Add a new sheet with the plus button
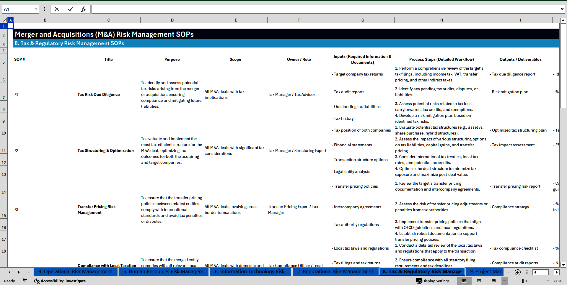 tap(517, 272)
